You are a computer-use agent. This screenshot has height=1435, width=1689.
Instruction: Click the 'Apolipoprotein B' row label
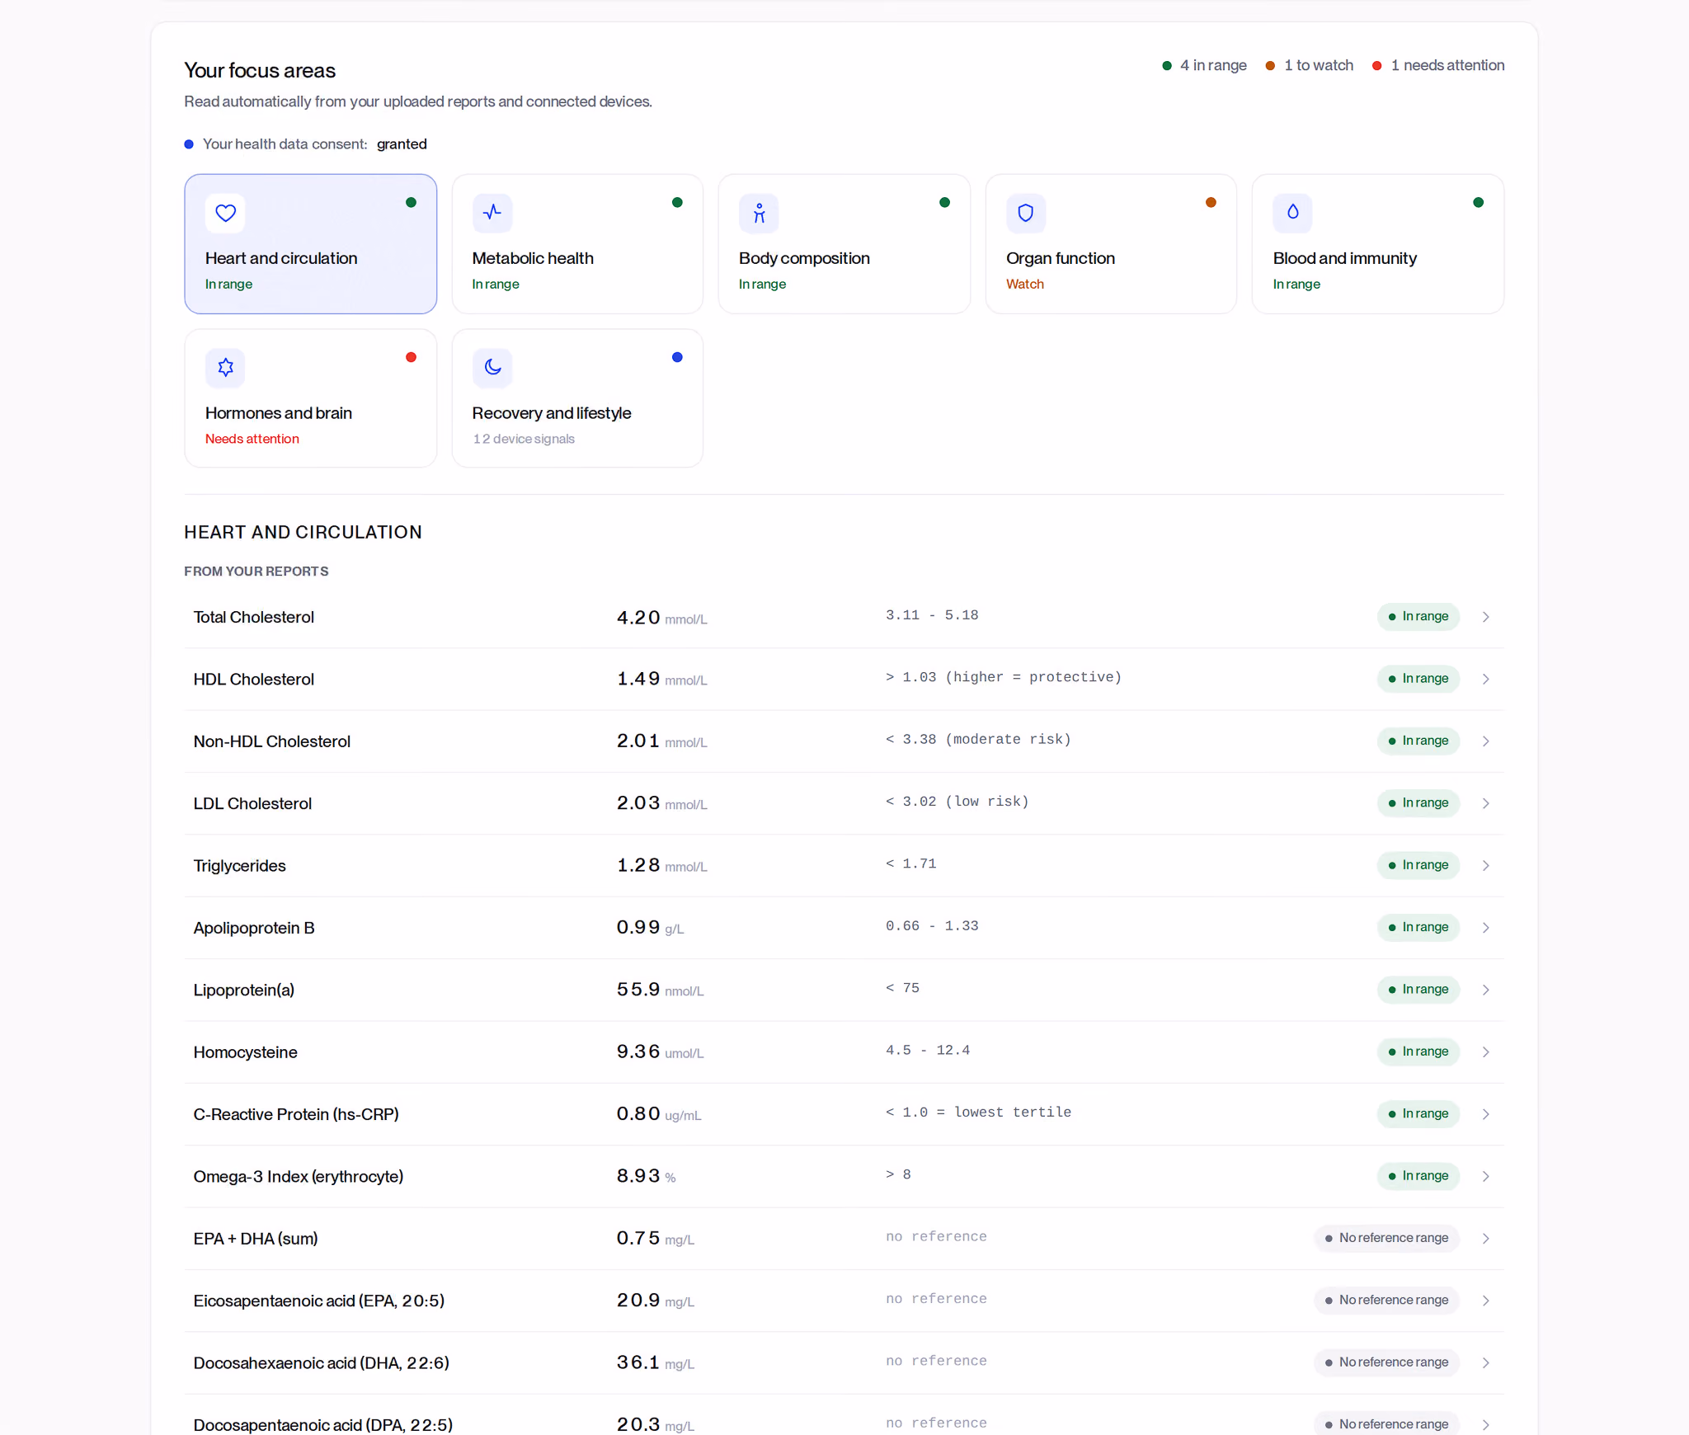pyautogui.click(x=254, y=928)
